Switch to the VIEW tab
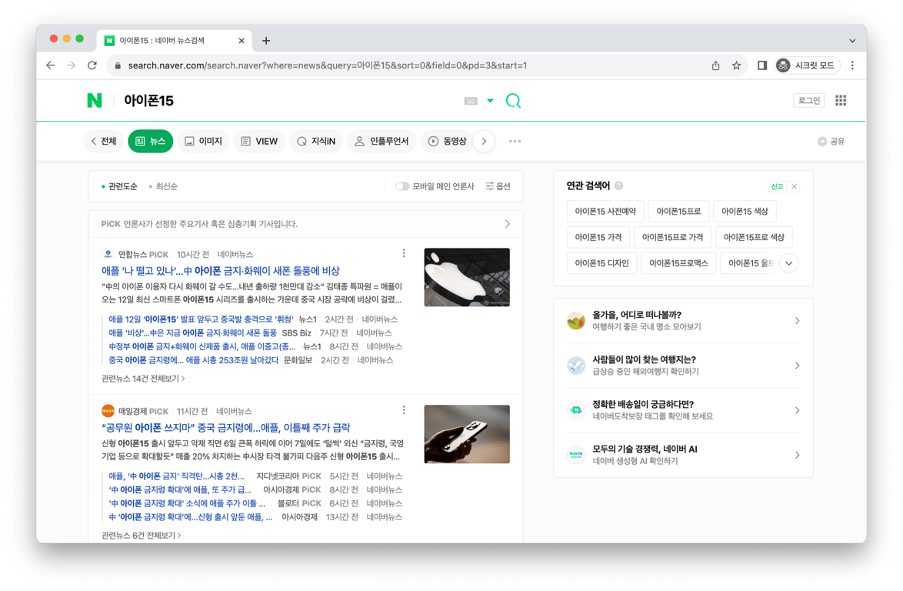The width and height of the screenshot is (903, 591). pyautogui.click(x=259, y=141)
